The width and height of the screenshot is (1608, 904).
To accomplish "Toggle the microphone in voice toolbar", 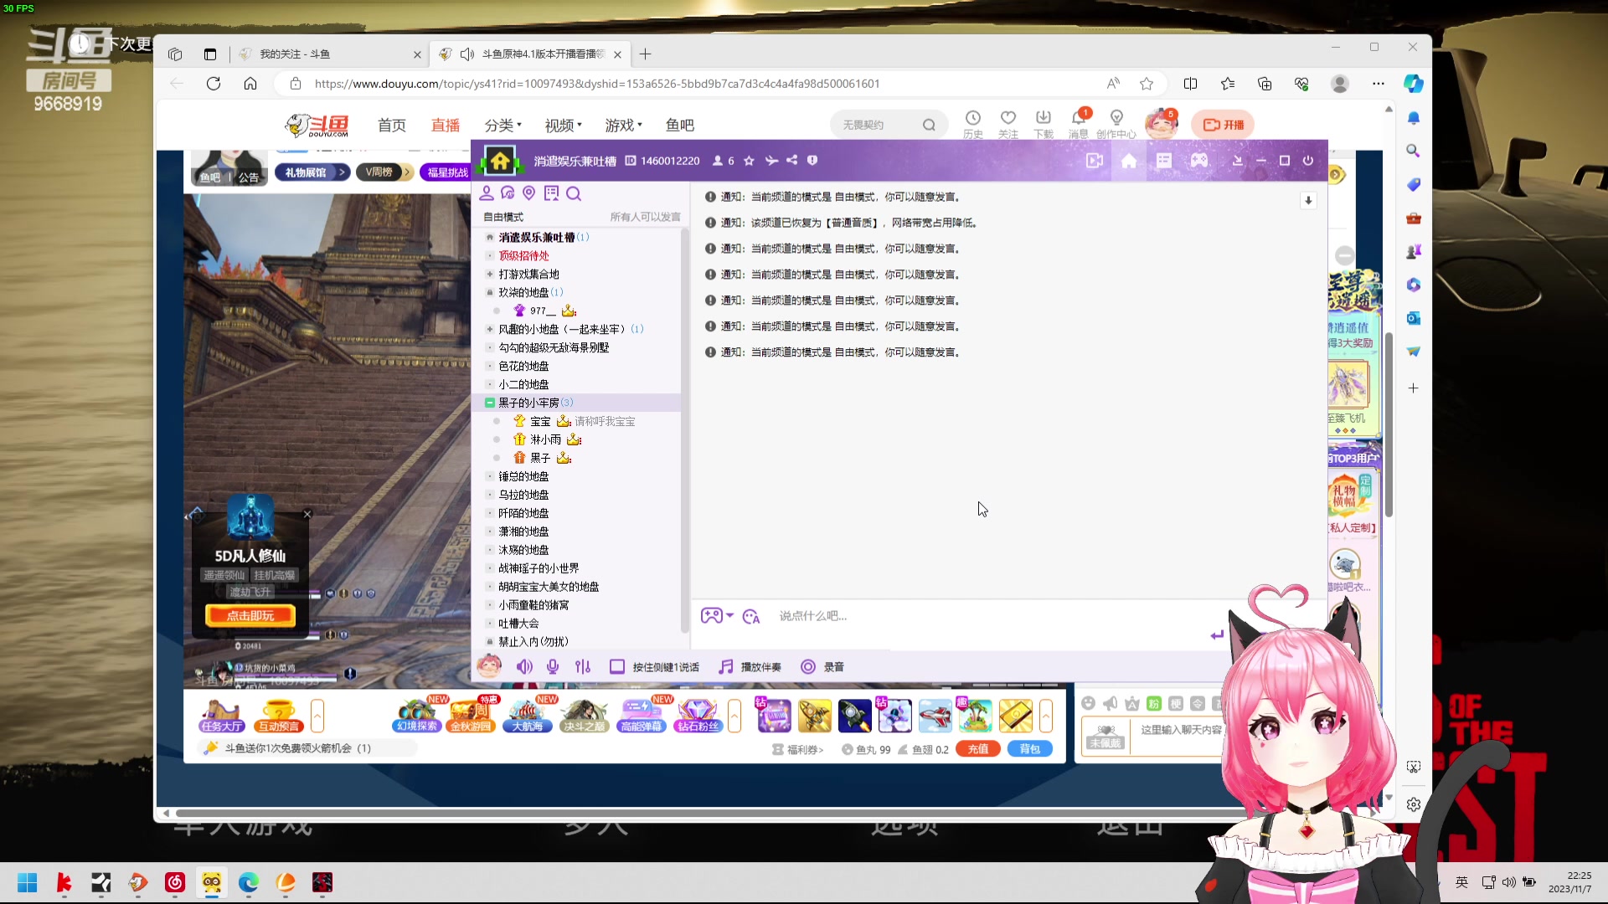I will (x=553, y=667).
